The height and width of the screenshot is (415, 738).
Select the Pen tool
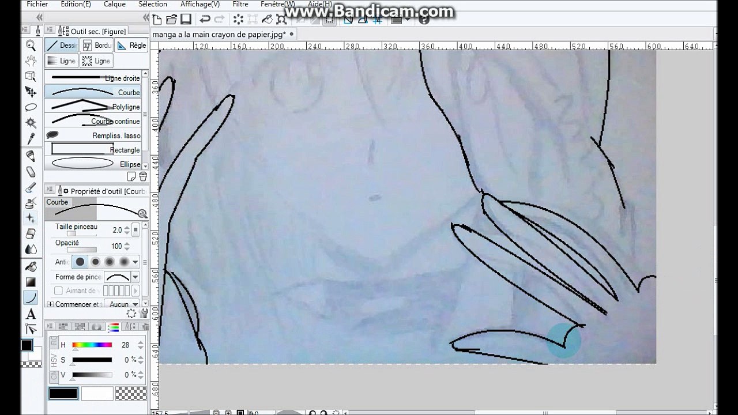(x=31, y=156)
